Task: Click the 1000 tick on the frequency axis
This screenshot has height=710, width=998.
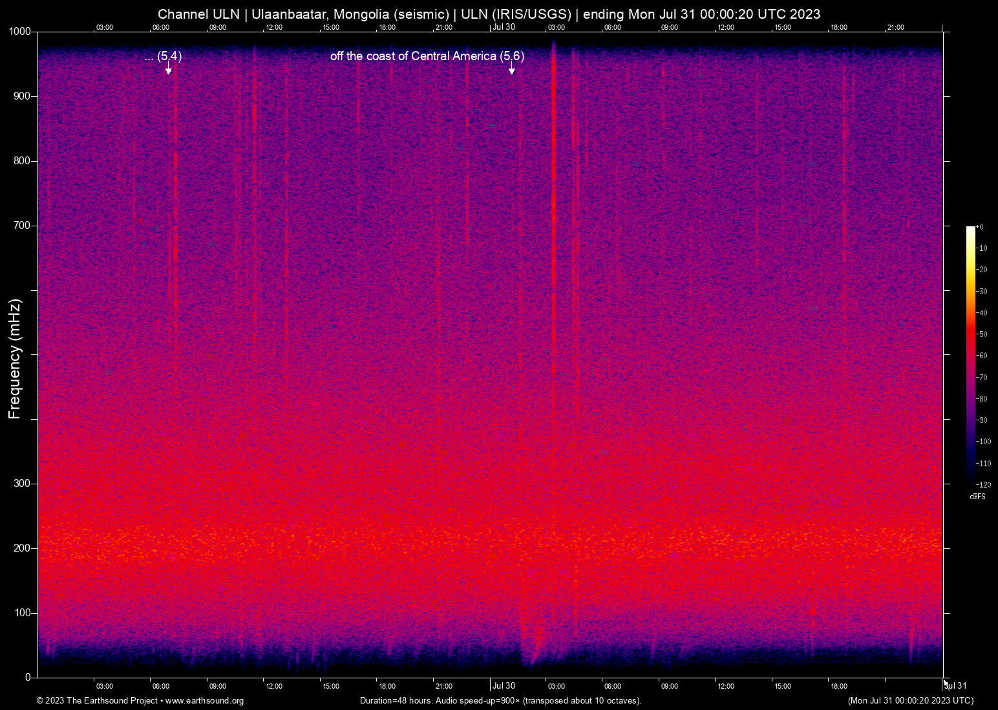Action: (19, 32)
